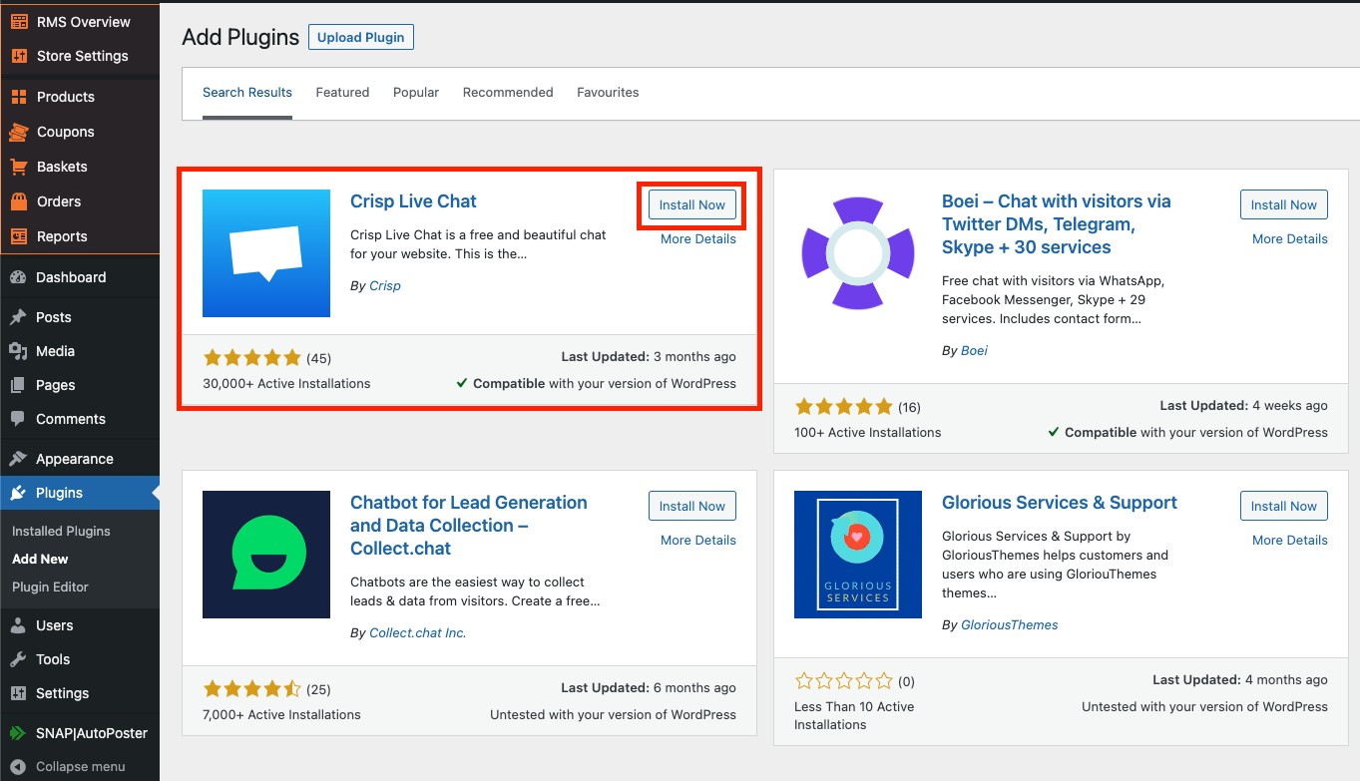The image size is (1360, 781).
Task: Click the Collapse menu label
Action: 81,767
